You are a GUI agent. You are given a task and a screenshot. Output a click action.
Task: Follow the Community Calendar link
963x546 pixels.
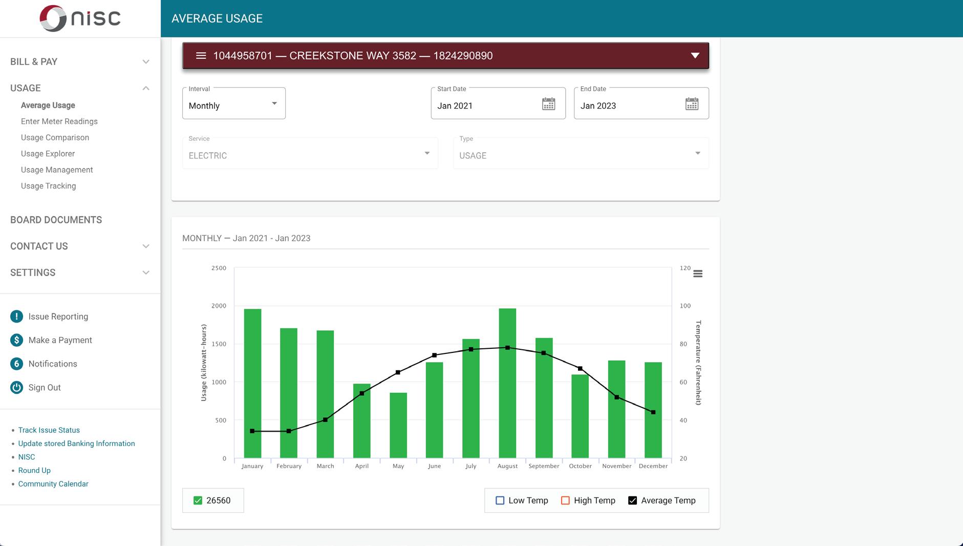[x=53, y=484]
